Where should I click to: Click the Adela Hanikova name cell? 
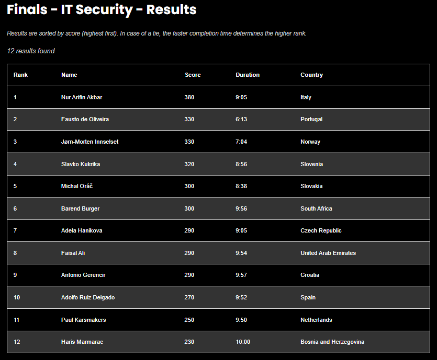click(82, 230)
